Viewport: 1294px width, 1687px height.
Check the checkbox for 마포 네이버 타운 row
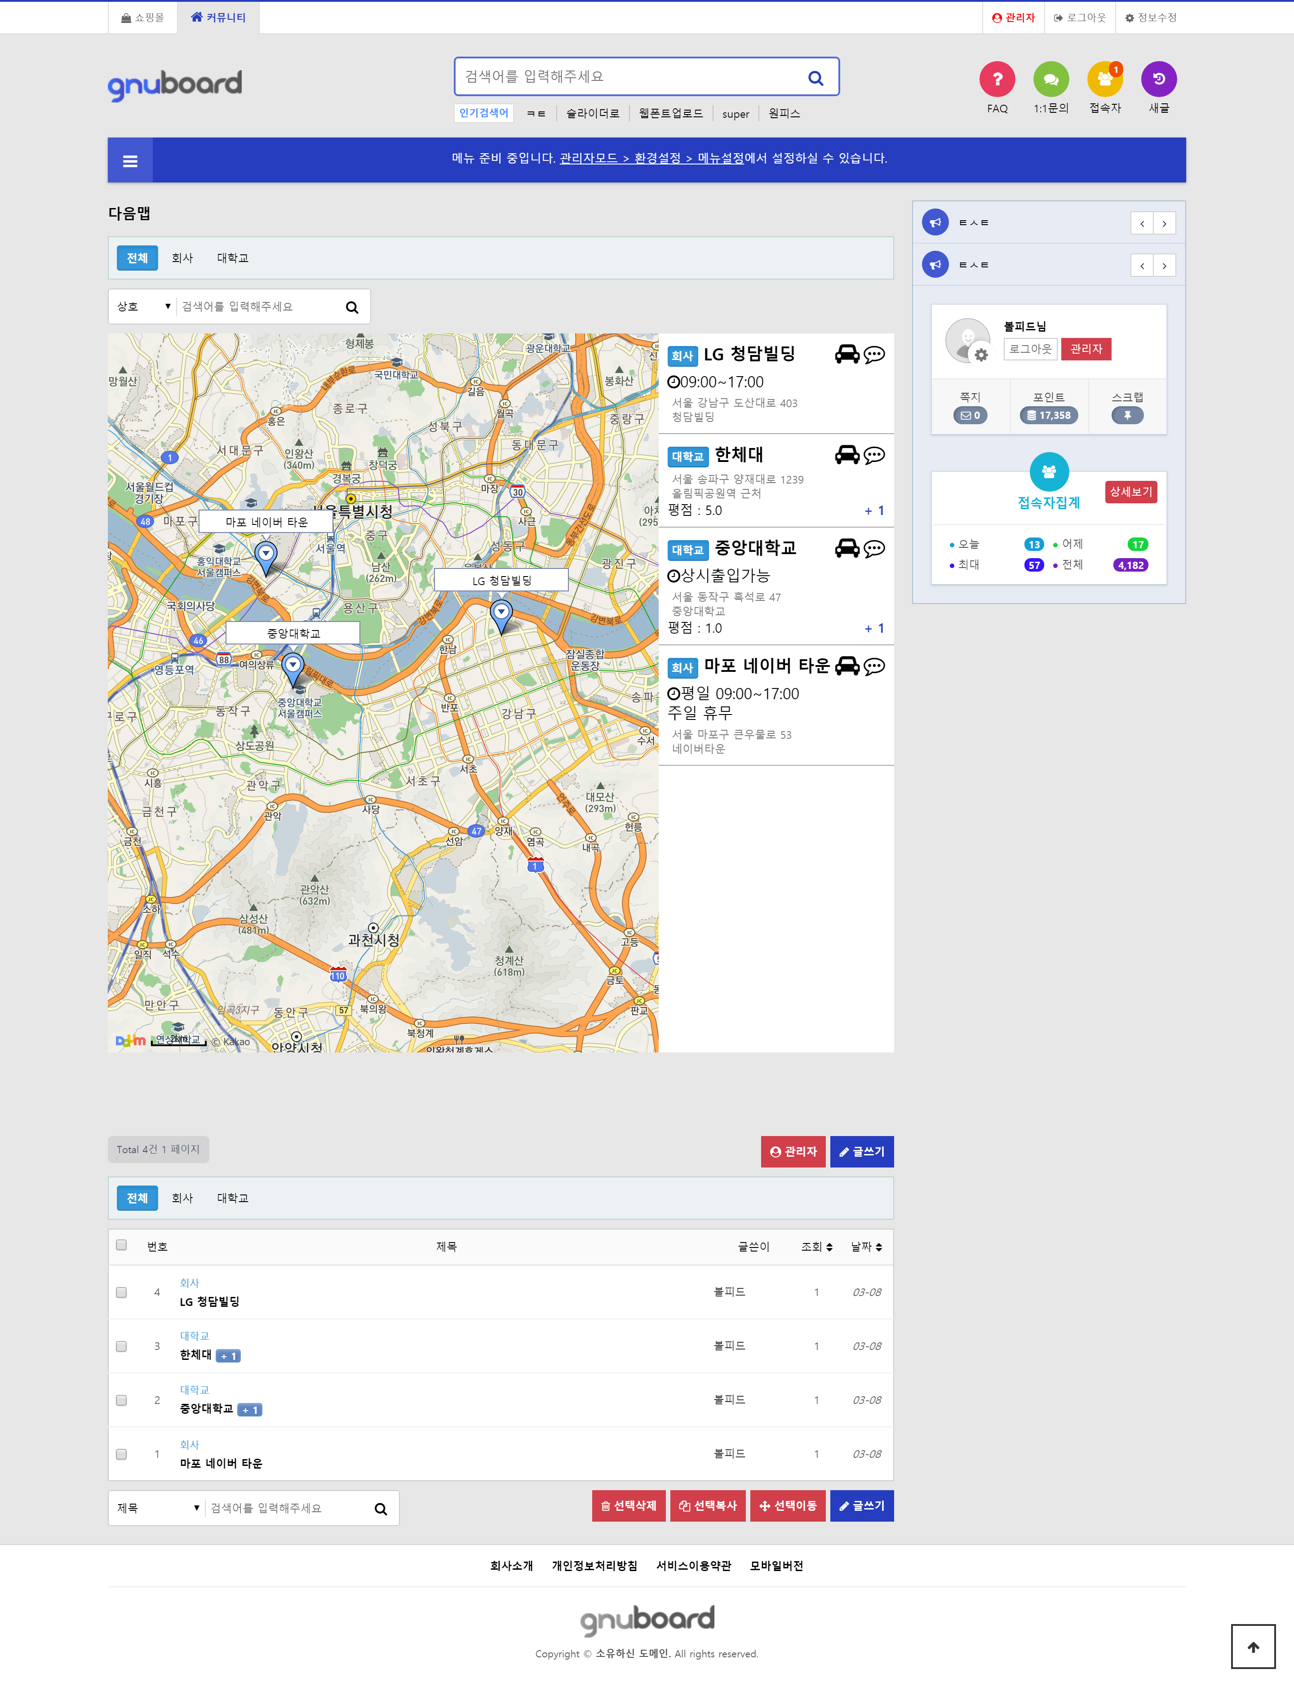pyautogui.click(x=121, y=1454)
